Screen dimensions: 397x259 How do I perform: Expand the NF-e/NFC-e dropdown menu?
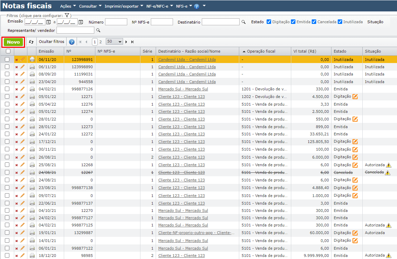159,6
